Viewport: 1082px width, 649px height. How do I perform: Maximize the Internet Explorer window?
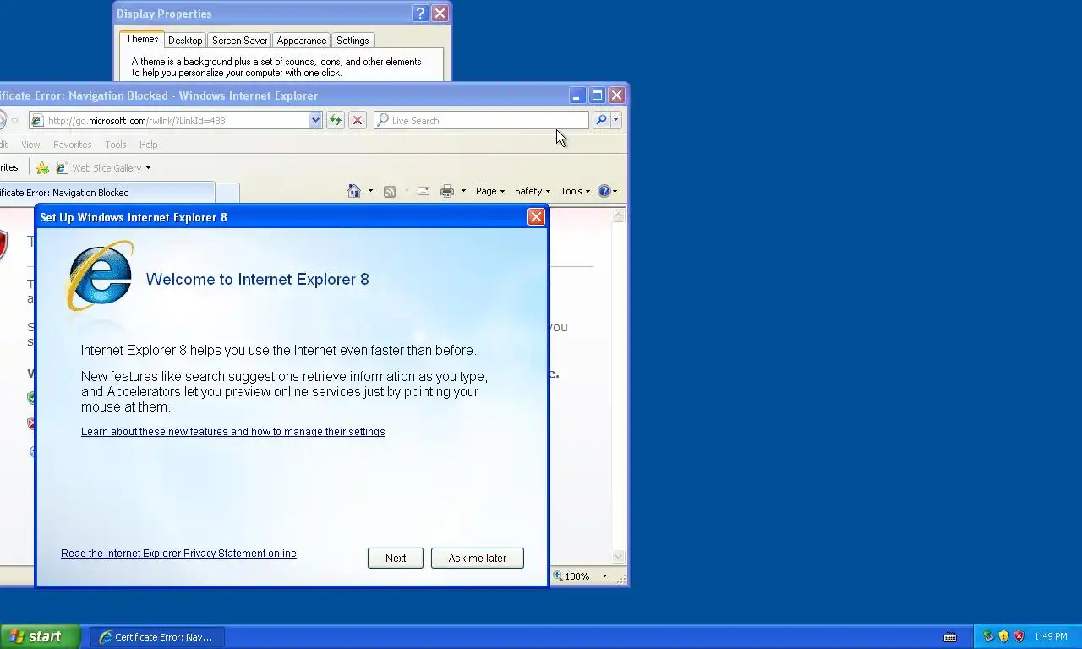(x=597, y=95)
